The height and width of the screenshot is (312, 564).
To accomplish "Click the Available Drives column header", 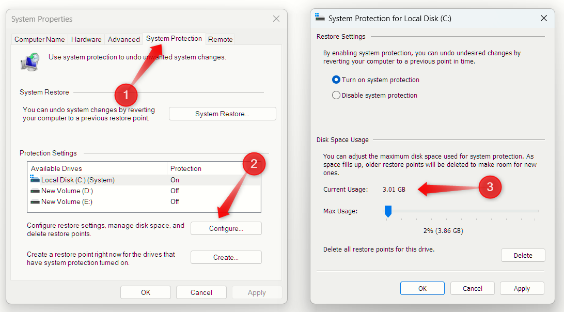I will click(x=97, y=168).
